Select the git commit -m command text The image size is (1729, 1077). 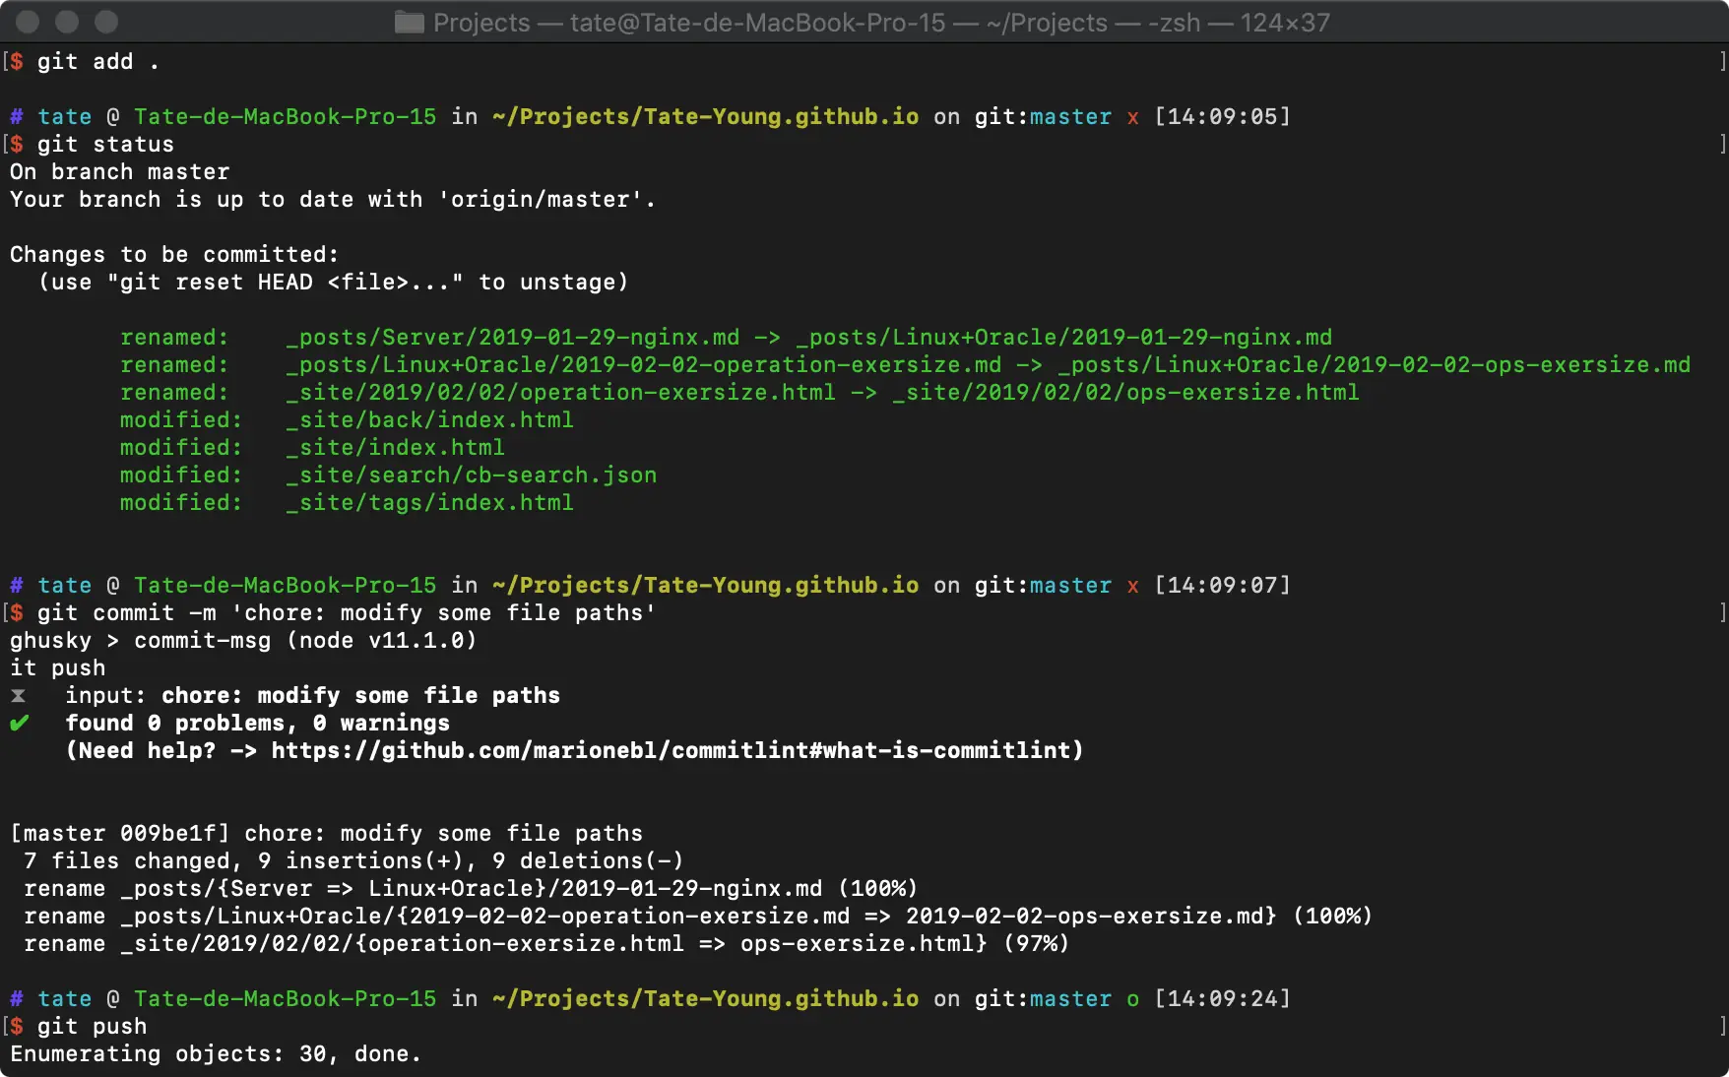(345, 612)
